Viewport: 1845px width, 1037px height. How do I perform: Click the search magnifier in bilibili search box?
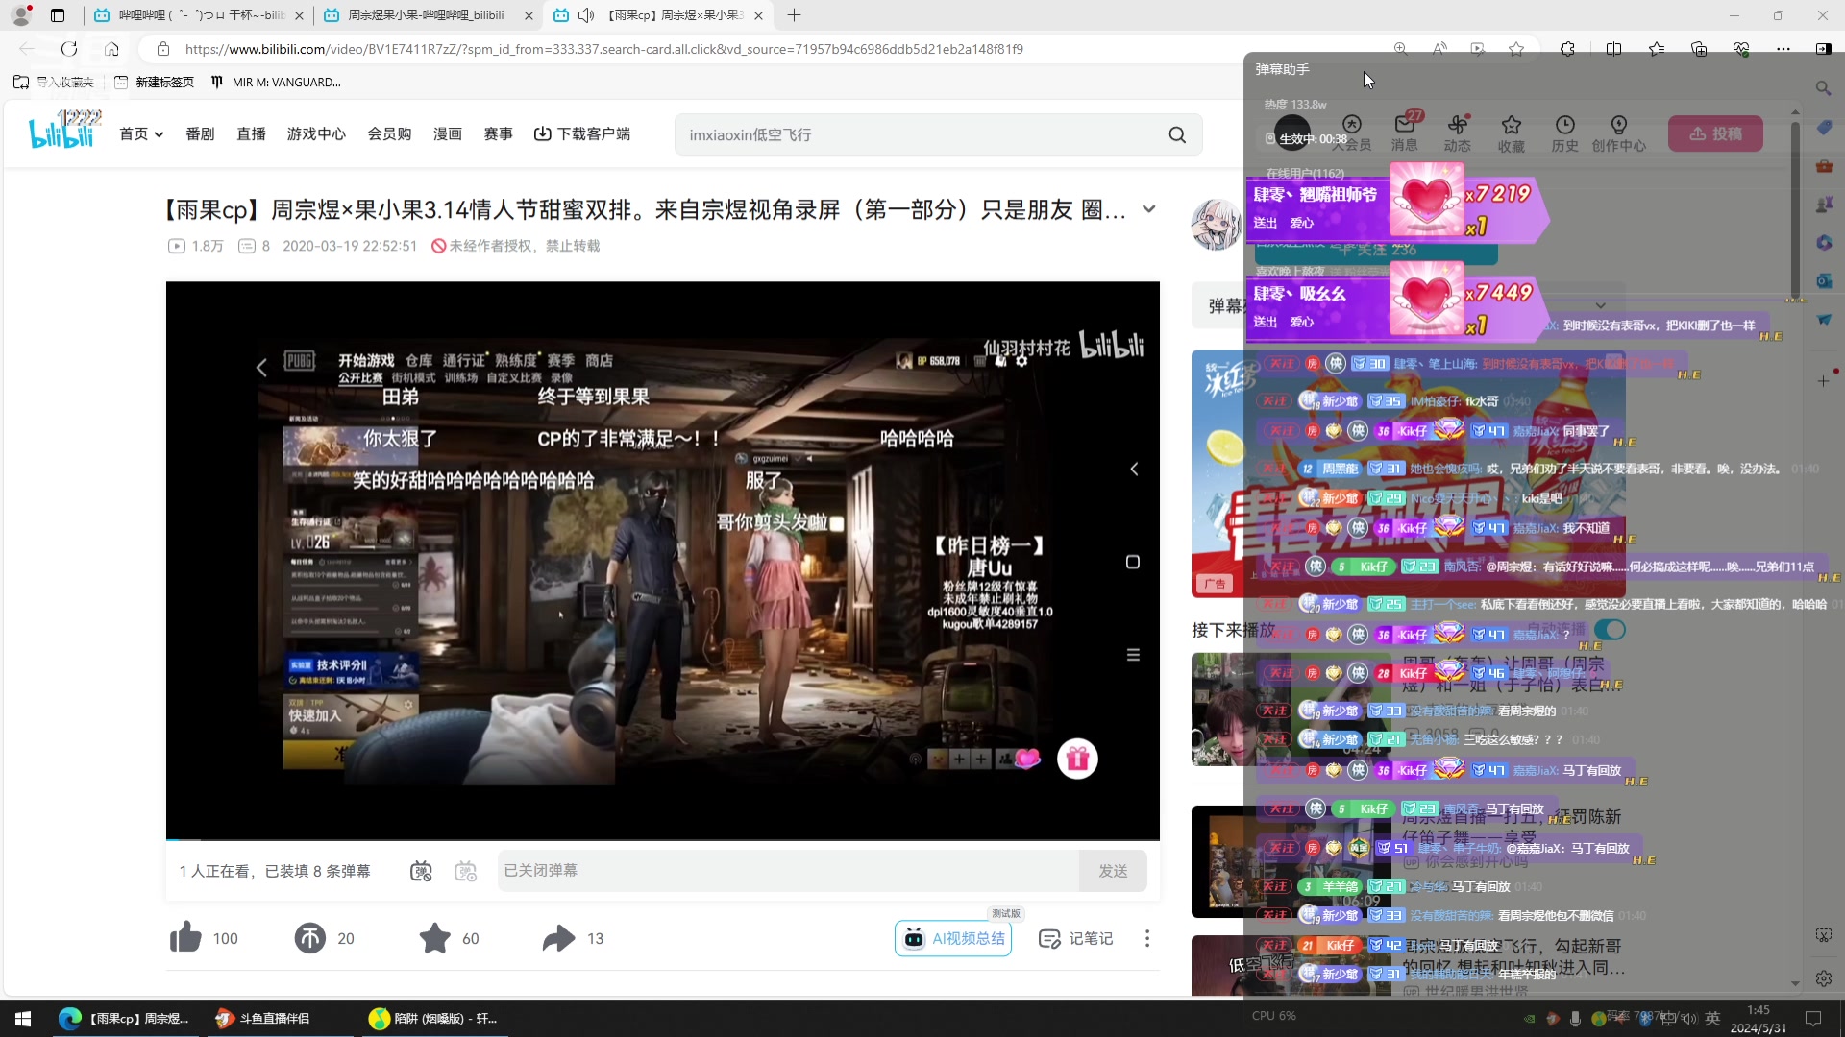pyautogui.click(x=1177, y=135)
